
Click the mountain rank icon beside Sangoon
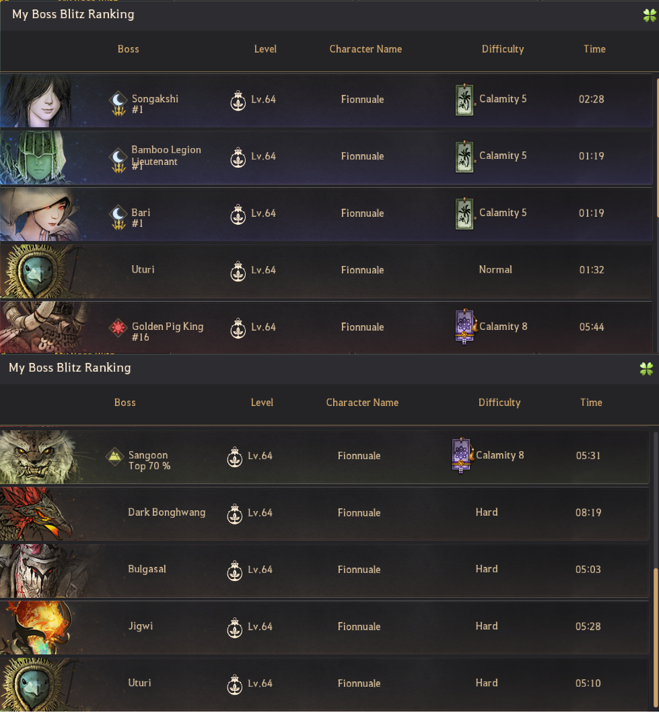114,456
